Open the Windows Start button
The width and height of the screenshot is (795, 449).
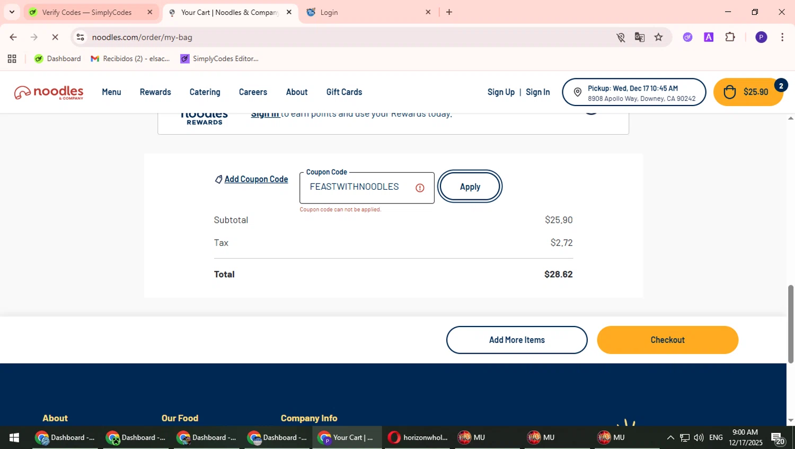(14, 438)
